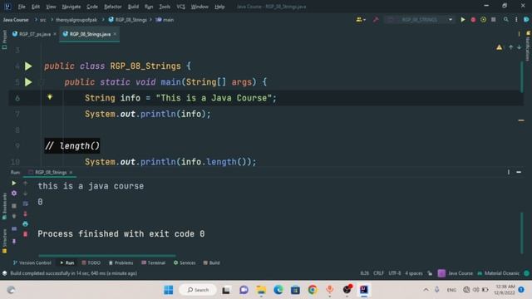Open the Build tool window

click(211, 262)
